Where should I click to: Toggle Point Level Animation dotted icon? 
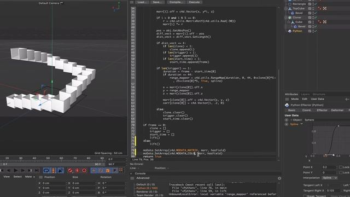point(121,170)
